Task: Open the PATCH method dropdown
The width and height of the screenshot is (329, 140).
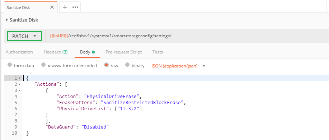Action: click(x=24, y=36)
